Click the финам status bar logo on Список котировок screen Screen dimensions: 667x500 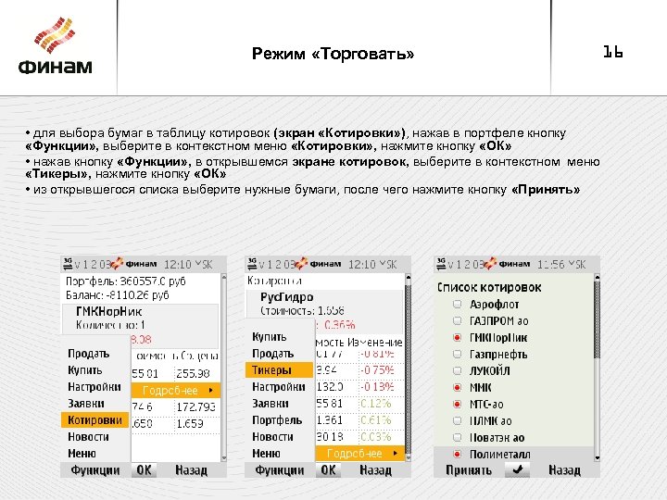[507, 264]
